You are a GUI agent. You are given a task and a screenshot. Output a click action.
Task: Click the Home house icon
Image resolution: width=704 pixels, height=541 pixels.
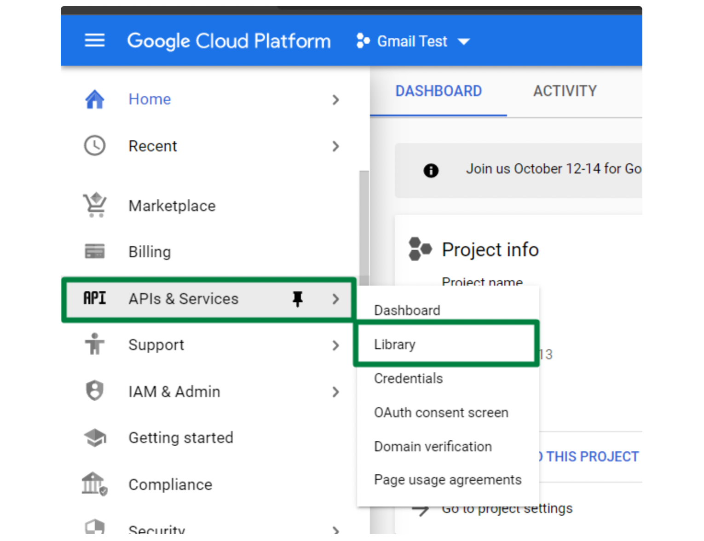(x=95, y=99)
